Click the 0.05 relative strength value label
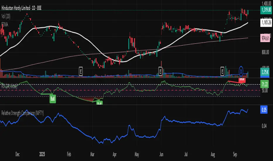Viewport: 273px width, 161px height. [x=264, y=110]
